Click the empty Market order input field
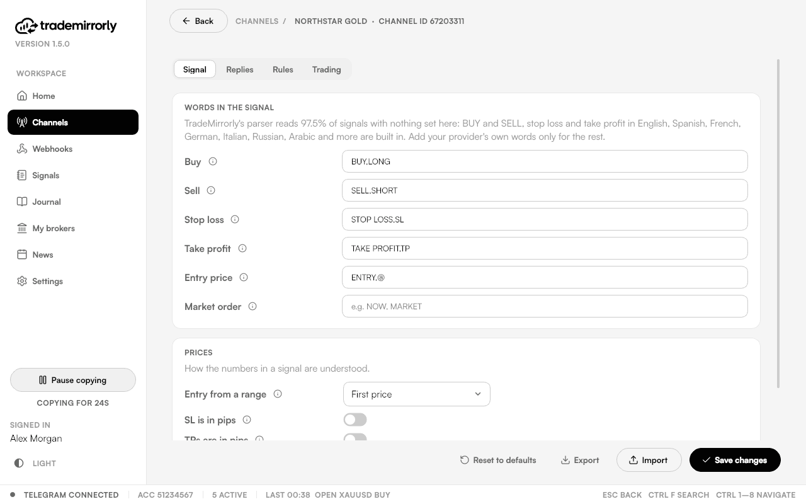 click(545, 306)
